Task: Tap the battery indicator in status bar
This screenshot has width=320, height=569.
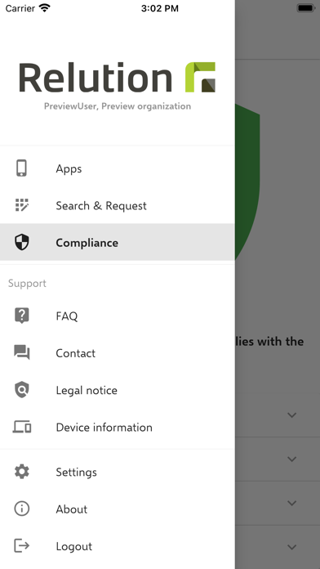Action: [x=306, y=8]
